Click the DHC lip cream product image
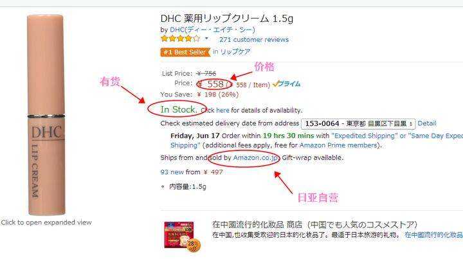The height and width of the screenshot is (259, 463). tap(46, 115)
